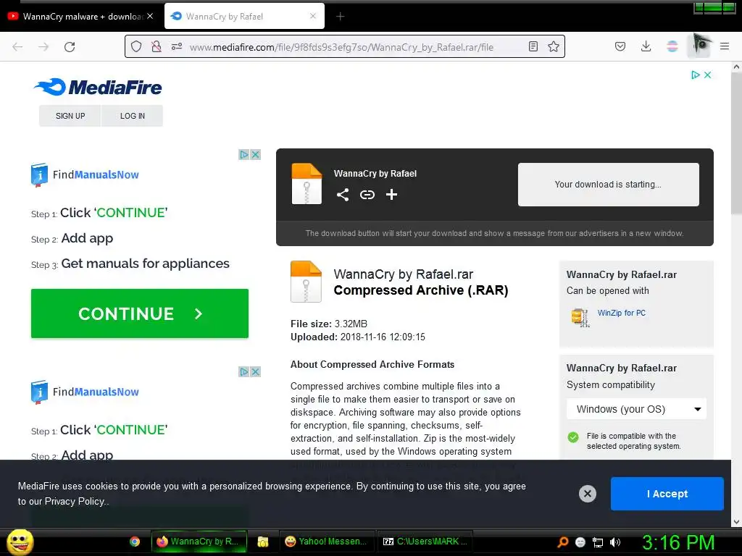
Task: Open the Windows (your OS) dropdown
Action: click(x=636, y=409)
